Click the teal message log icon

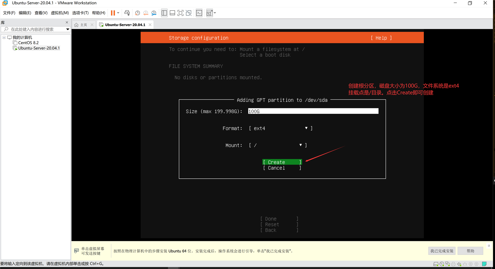click(x=484, y=264)
